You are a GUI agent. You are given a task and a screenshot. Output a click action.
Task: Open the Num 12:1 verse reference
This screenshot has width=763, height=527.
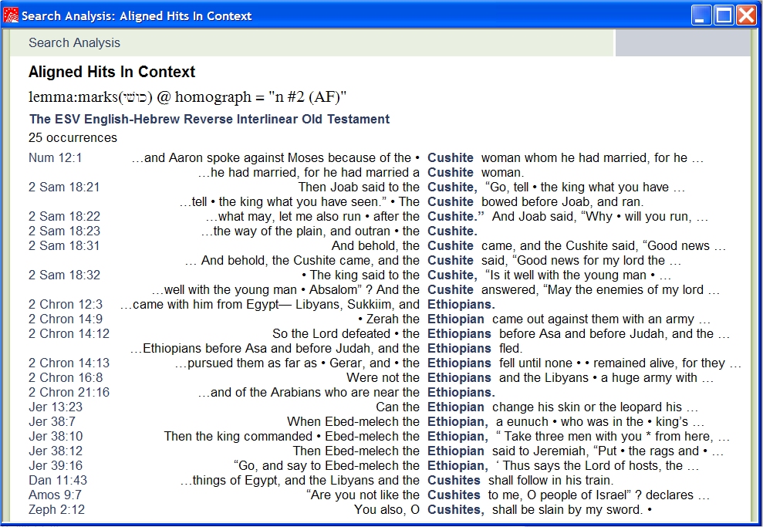56,158
